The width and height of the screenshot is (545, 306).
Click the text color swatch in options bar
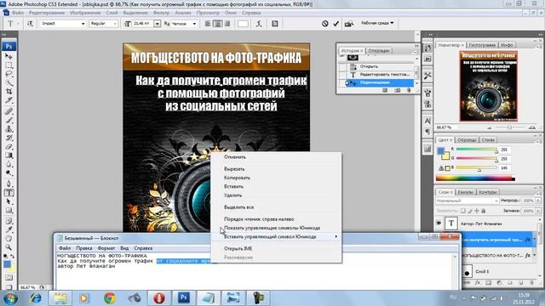pos(243,24)
